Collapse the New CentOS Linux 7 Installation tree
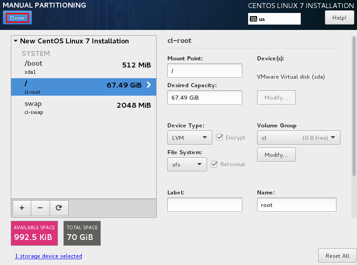 point(16,41)
